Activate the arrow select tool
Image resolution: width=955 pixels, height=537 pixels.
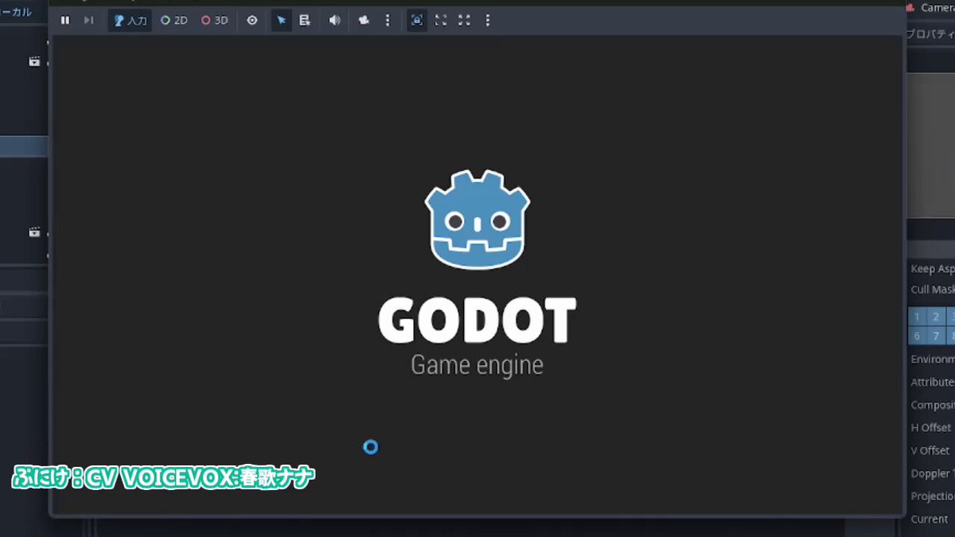[x=281, y=21]
